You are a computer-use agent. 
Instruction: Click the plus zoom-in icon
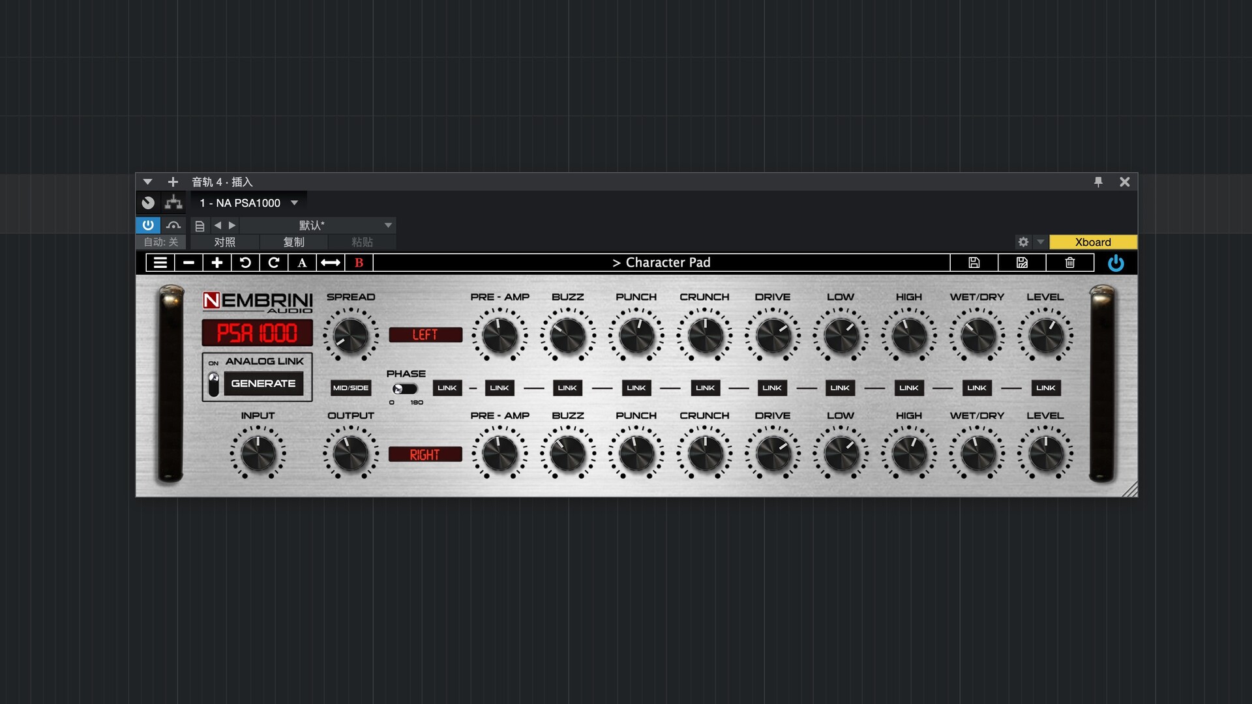click(217, 263)
